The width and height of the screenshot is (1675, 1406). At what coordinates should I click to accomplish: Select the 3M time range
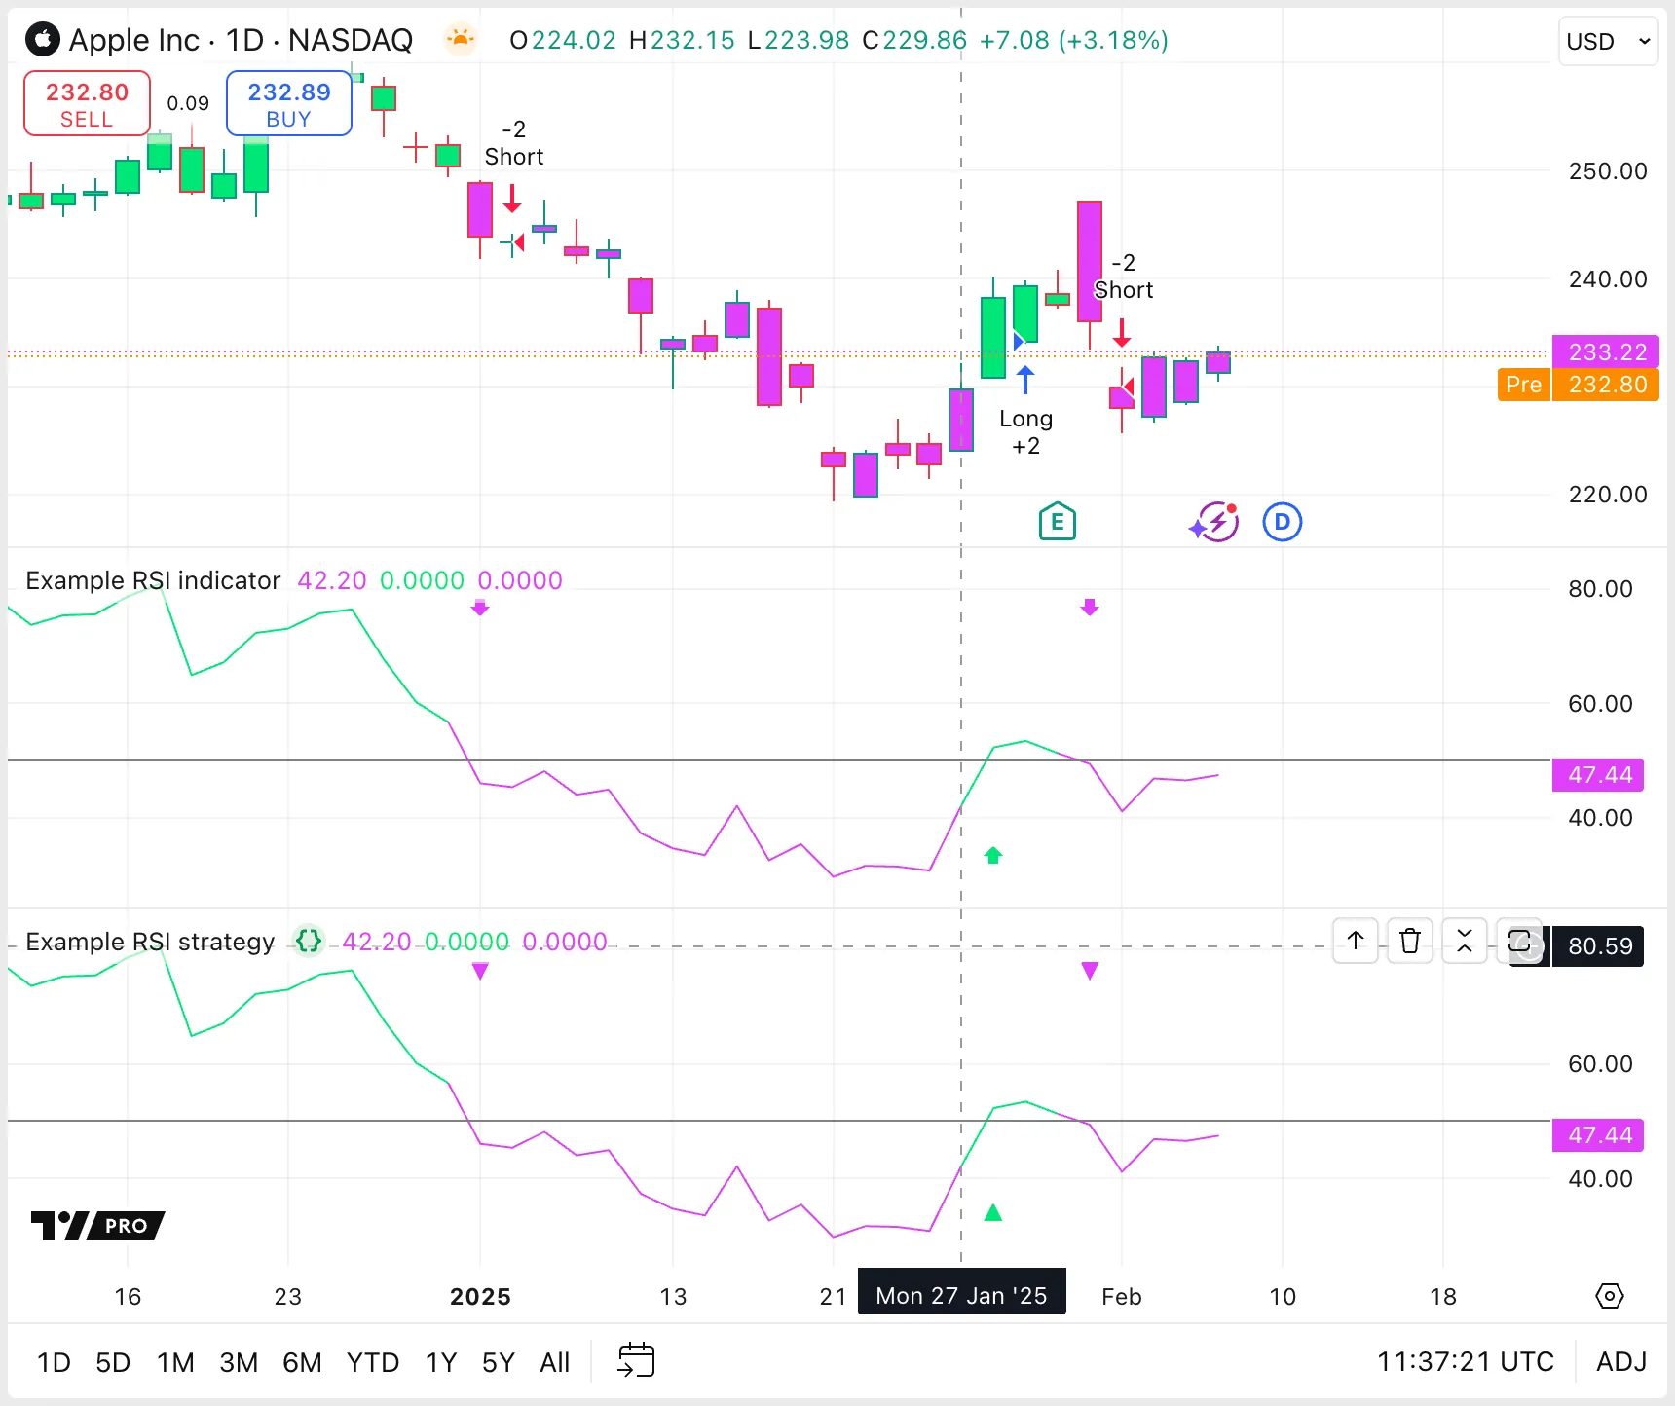[239, 1362]
